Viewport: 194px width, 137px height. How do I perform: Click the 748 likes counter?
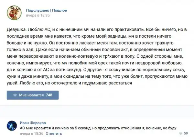[x=49, y=95]
